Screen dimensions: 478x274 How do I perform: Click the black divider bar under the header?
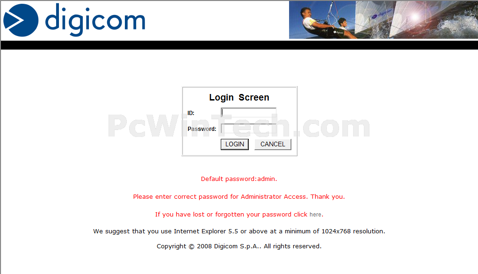tap(239, 45)
